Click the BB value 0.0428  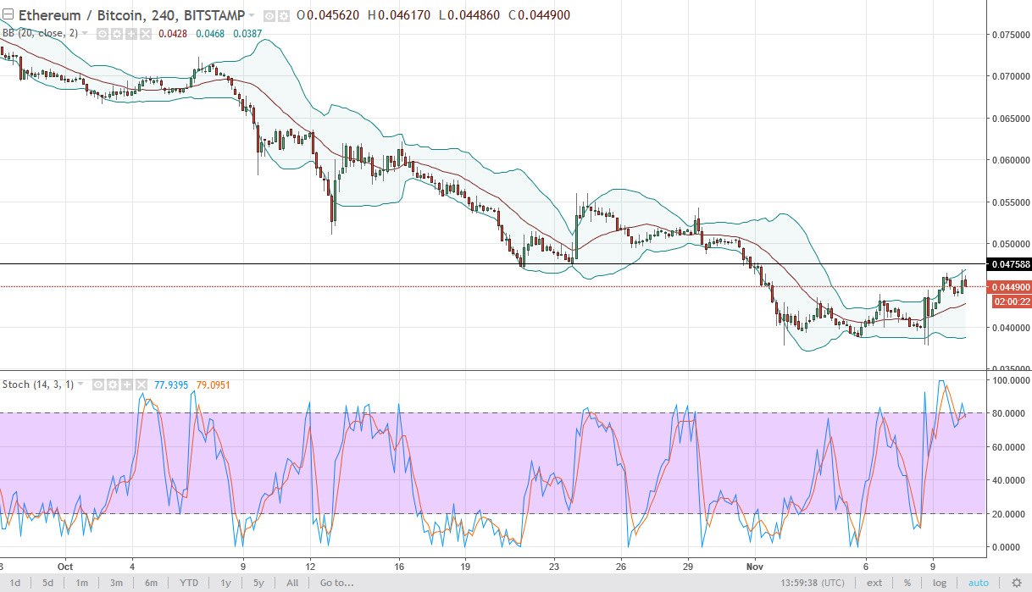coord(173,34)
